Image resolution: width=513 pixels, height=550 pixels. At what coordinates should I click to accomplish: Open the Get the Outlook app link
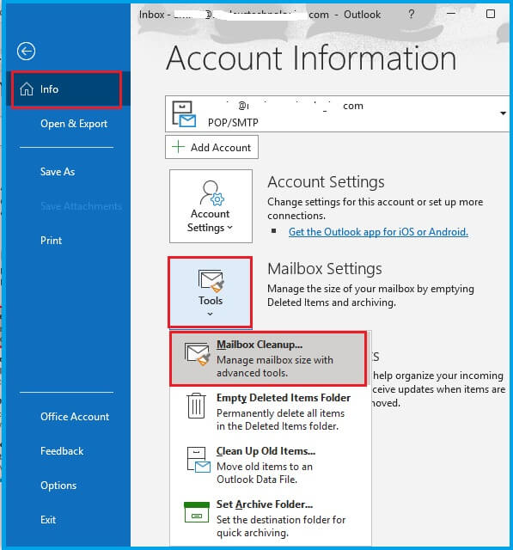coord(378,232)
